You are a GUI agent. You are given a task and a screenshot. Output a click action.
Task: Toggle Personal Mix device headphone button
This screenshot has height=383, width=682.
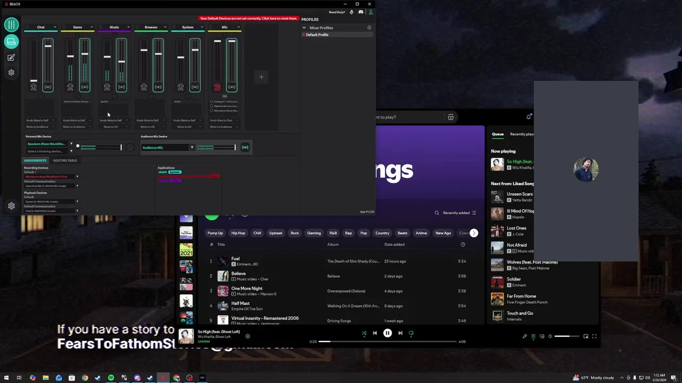pos(130,147)
